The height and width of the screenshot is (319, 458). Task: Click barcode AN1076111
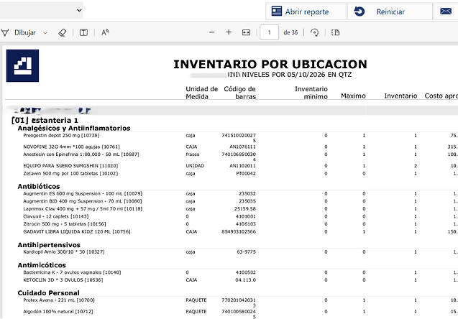[x=242, y=147]
